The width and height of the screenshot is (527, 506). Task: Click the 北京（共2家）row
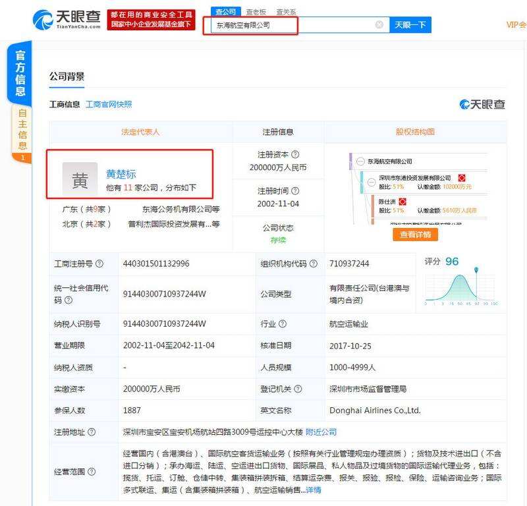coord(86,224)
